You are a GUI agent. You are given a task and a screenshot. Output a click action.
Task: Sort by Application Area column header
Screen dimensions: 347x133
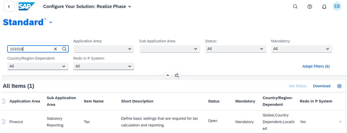click(x=25, y=101)
